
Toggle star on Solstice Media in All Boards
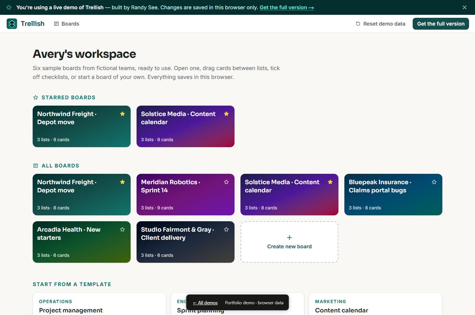330,182
